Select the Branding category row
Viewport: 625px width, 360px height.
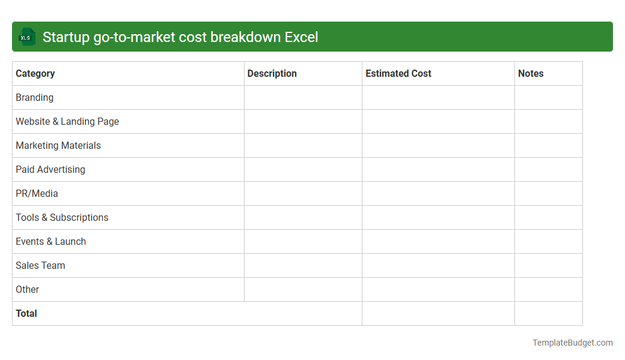click(34, 97)
